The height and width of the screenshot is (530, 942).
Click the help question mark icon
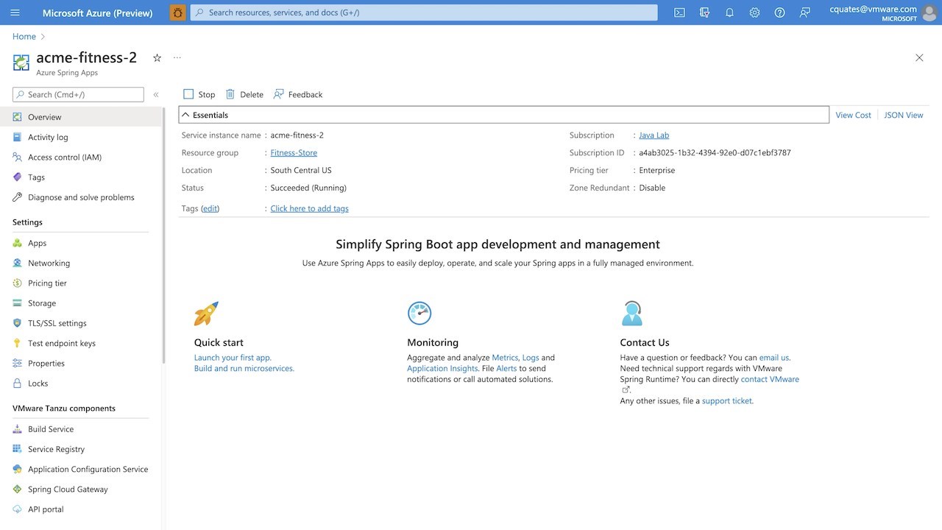(779, 13)
